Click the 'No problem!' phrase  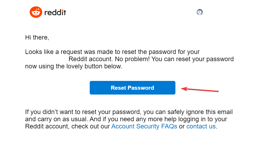pos(132,59)
